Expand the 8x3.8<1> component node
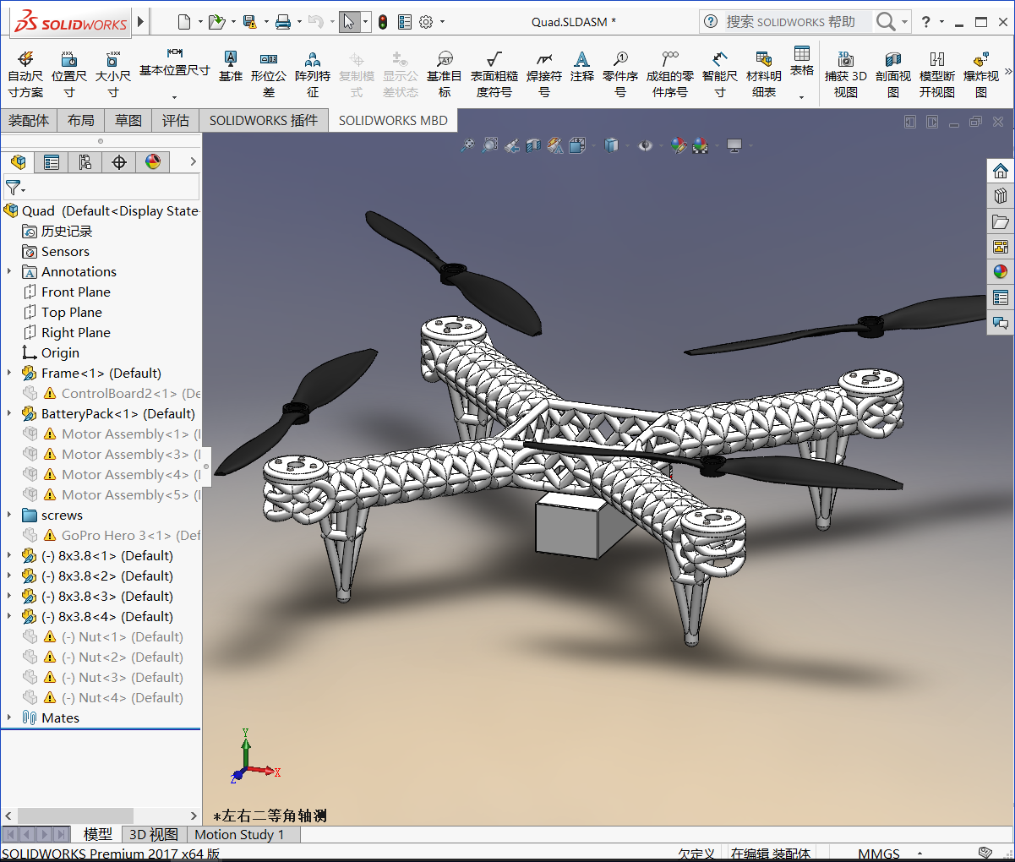1015x862 pixels. [9, 555]
